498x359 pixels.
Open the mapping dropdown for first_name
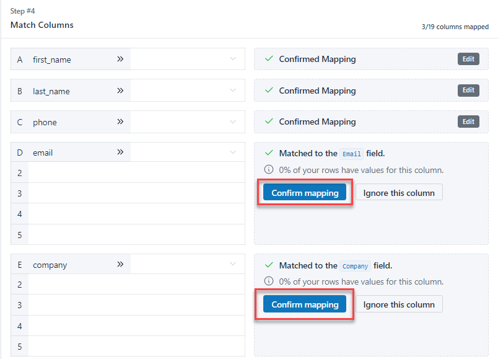coord(188,59)
